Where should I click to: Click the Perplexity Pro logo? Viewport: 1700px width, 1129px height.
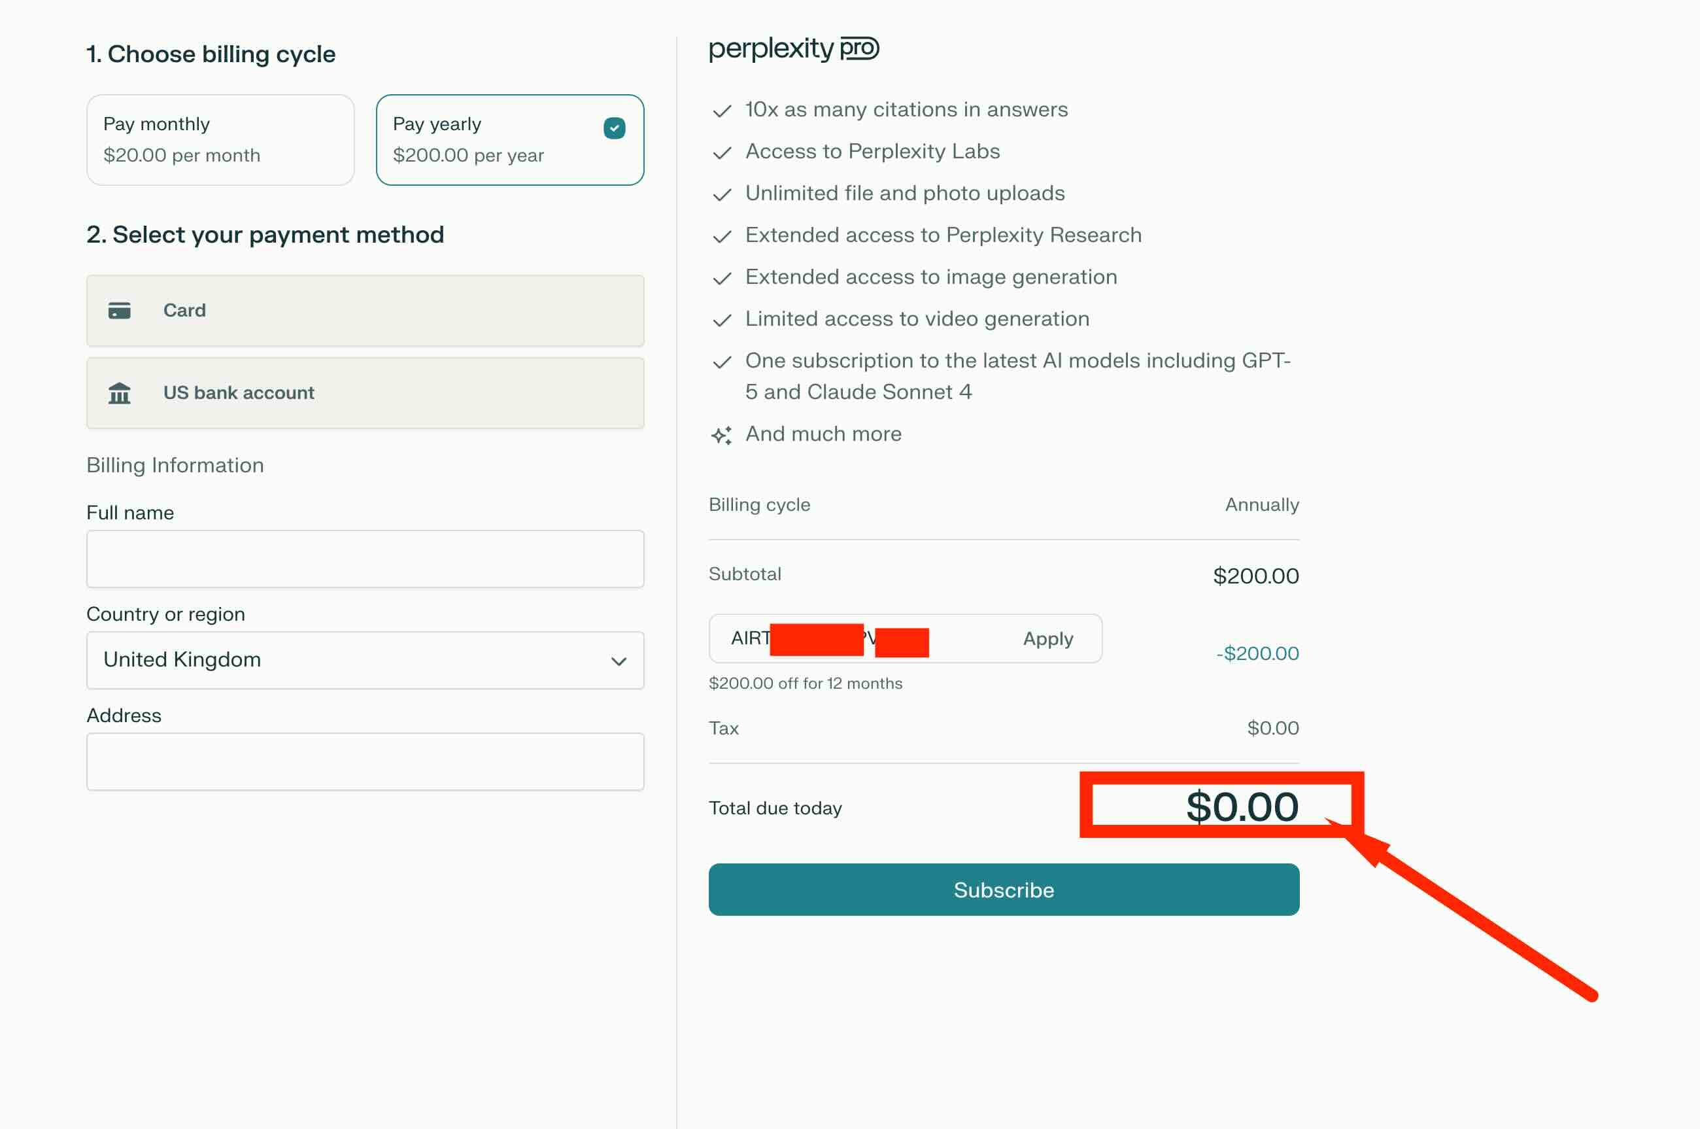coord(793,49)
